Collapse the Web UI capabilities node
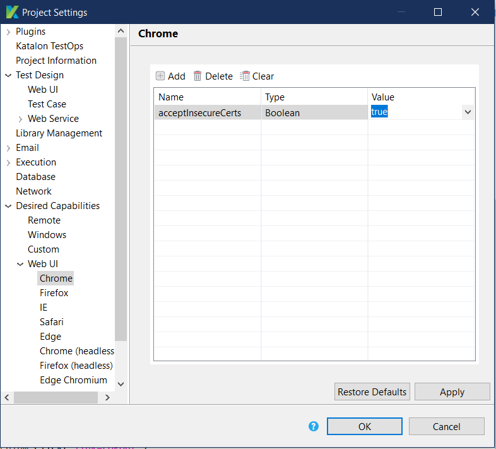The image size is (496, 449). pos(20,264)
